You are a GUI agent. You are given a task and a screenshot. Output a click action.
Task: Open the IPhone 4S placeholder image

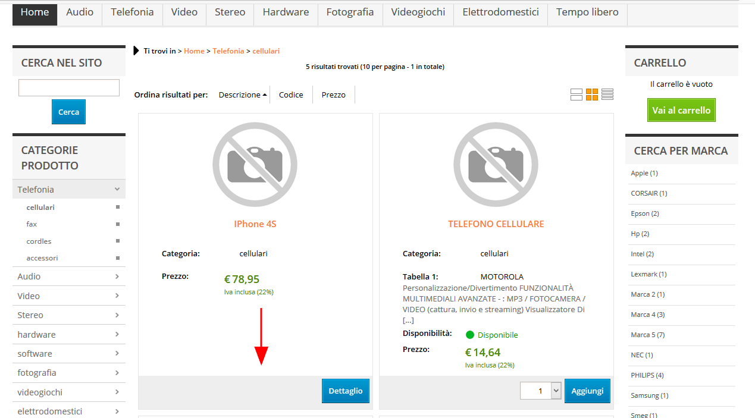click(255, 165)
